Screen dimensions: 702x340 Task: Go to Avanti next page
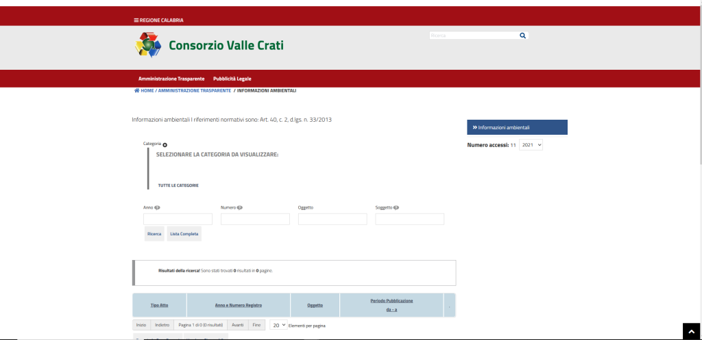[238, 325]
